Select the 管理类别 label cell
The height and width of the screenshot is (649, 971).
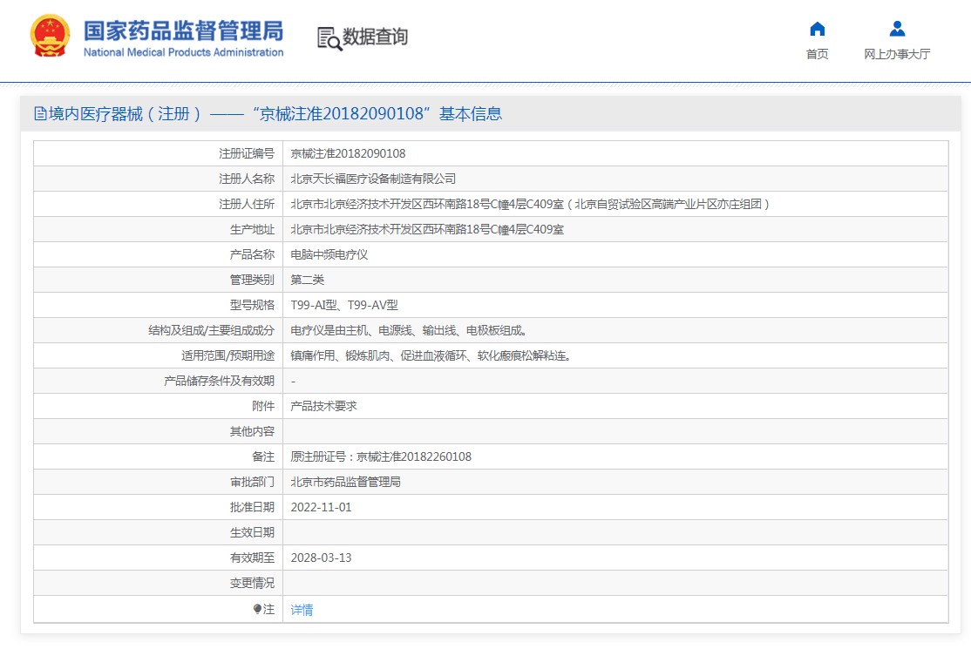(x=158, y=280)
